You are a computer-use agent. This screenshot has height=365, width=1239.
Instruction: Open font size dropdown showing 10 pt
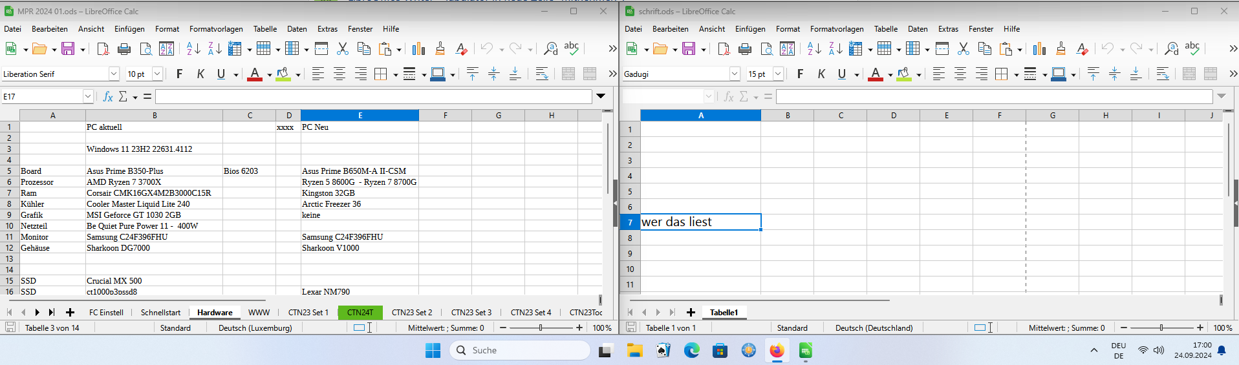157,74
